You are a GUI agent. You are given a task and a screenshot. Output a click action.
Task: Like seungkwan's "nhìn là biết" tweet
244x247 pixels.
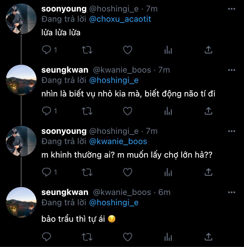coord(127,111)
